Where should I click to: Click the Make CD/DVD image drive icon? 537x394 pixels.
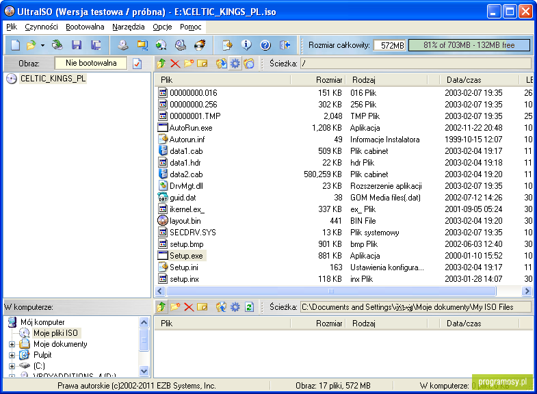pyautogui.click(x=123, y=45)
